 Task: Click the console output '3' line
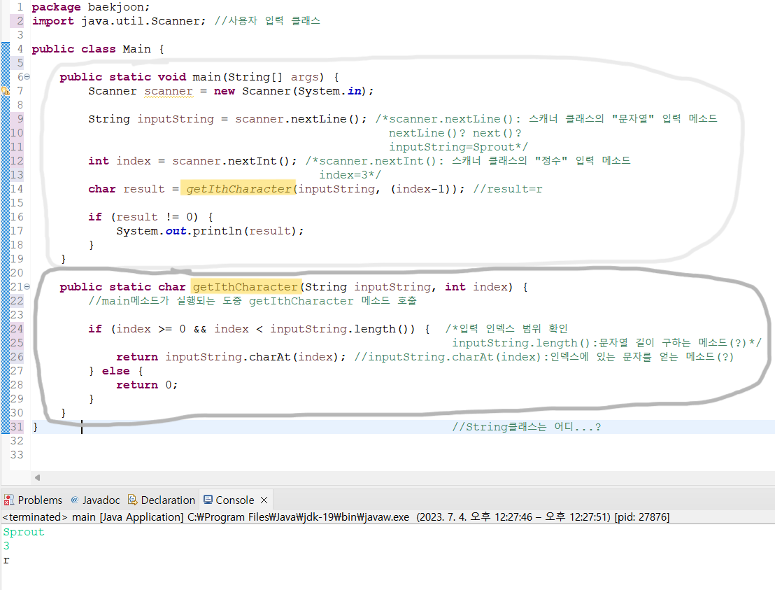click(6, 546)
